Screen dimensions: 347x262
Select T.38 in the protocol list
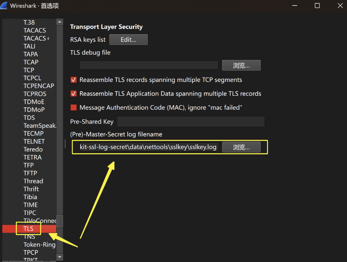click(x=29, y=23)
